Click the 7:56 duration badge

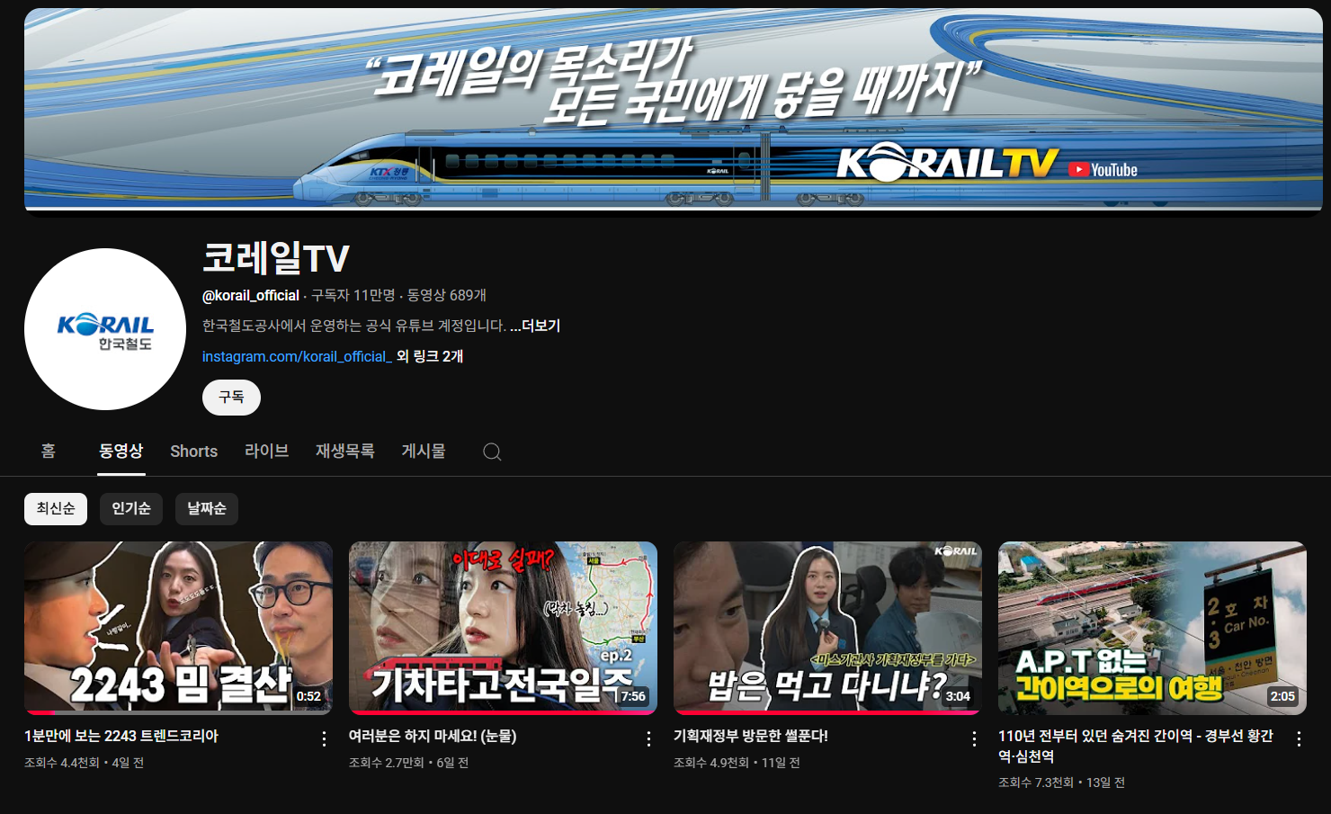[x=633, y=696]
